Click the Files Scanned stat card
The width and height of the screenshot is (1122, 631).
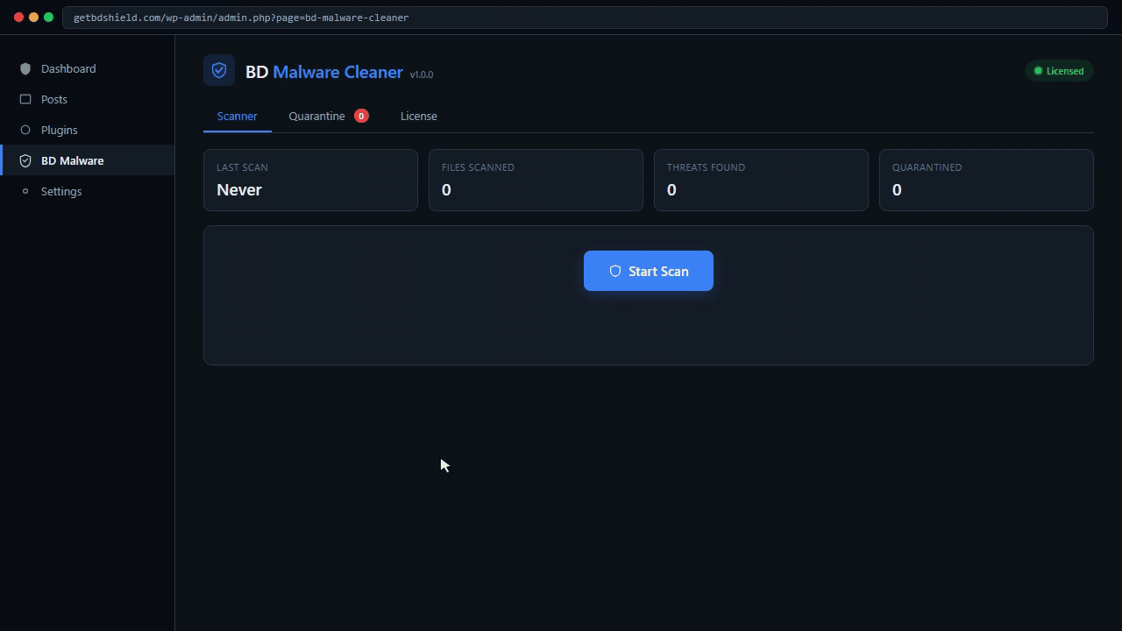pos(536,180)
